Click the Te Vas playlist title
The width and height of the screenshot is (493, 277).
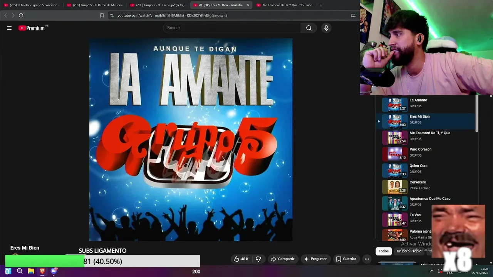pyautogui.click(x=415, y=215)
